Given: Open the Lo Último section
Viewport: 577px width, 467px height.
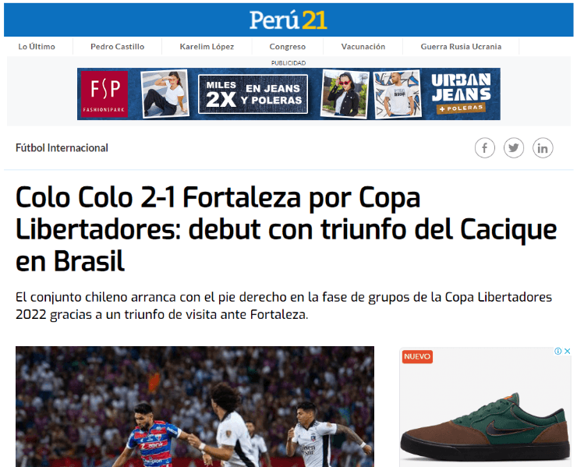Looking at the screenshot, I should click(37, 47).
